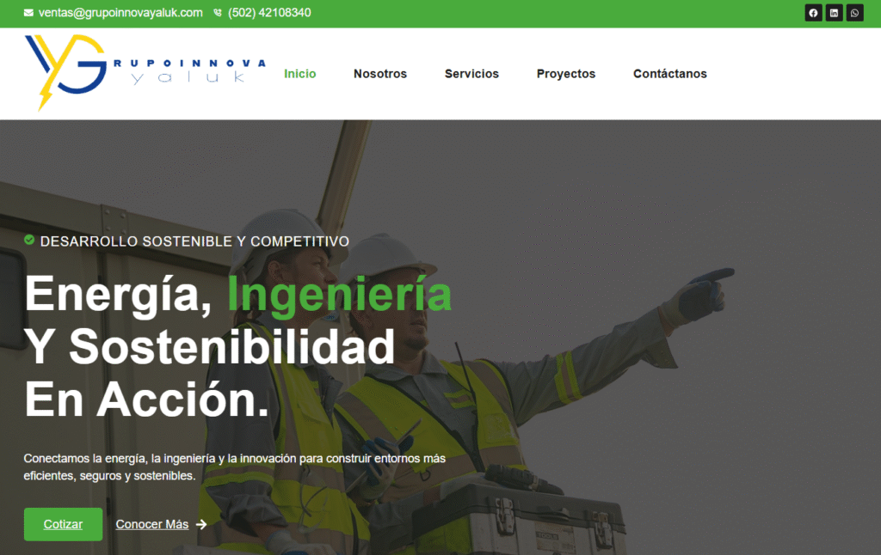Go to the Inicio menu item

[x=300, y=74]
